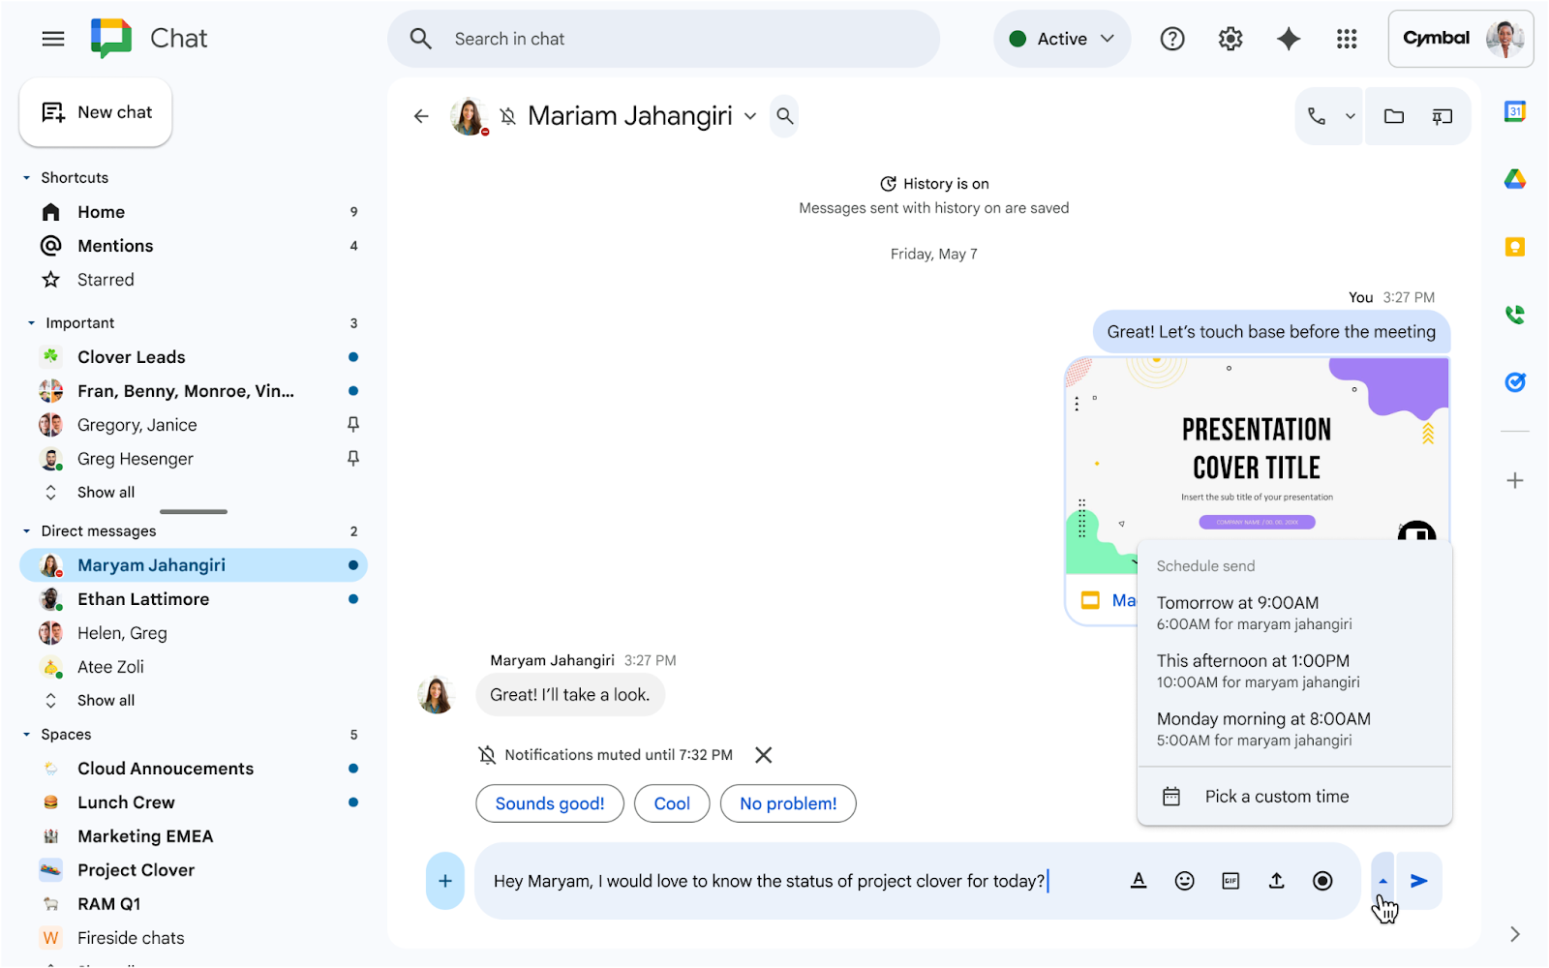Image resolution: width=1549 pixels, height=968 pixels.
Task: Pin the Gregory, Janice conversation
Action: tap(353, 424)
